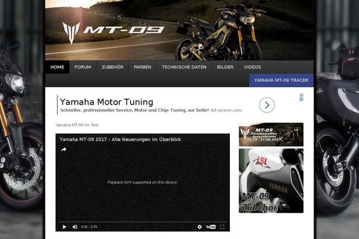
Task: Click the MT-09 logo in header
Action: click(113, 32)
